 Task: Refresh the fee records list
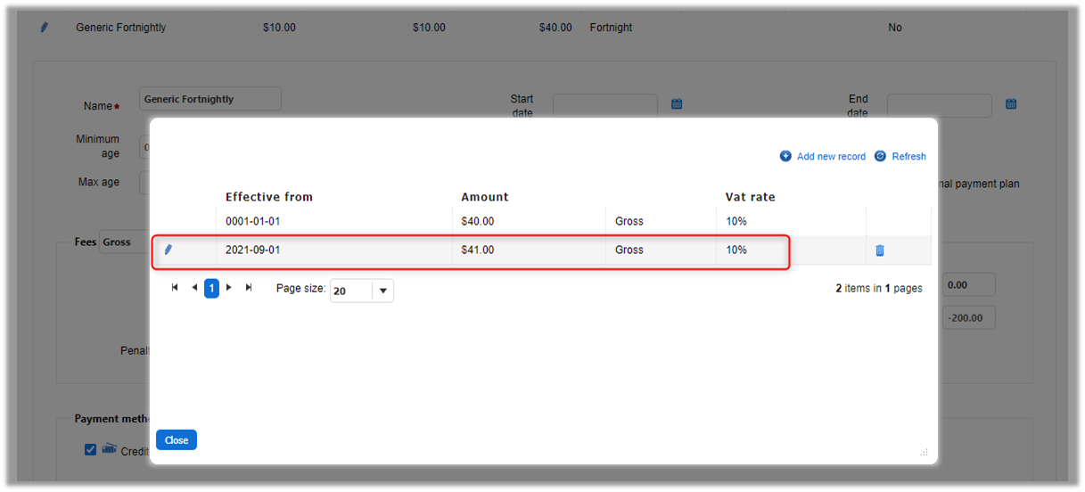coord(900,156)
